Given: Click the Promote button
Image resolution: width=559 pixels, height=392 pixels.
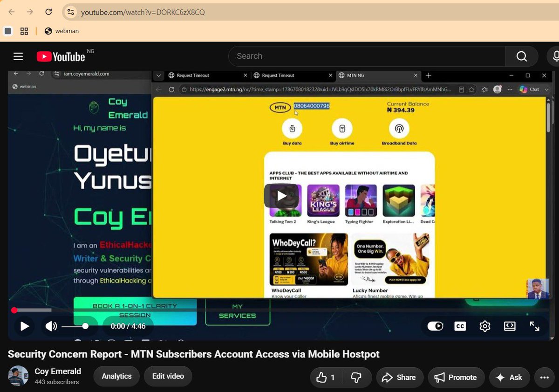Looking at the screenshot, I should [456, 378].
